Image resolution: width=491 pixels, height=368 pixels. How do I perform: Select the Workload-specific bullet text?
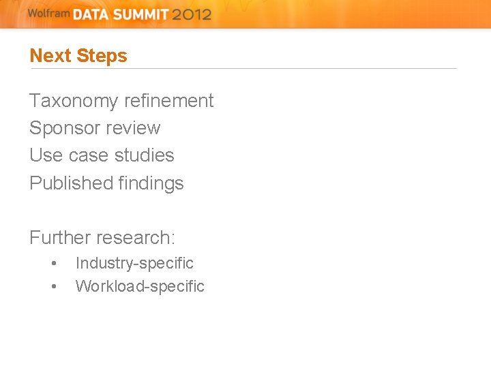point(140,286)
